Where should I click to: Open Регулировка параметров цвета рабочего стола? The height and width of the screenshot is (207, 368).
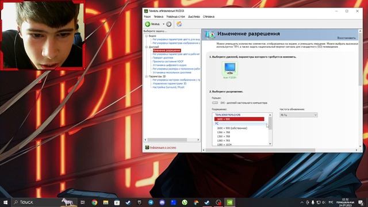click(x=176, y=54)
